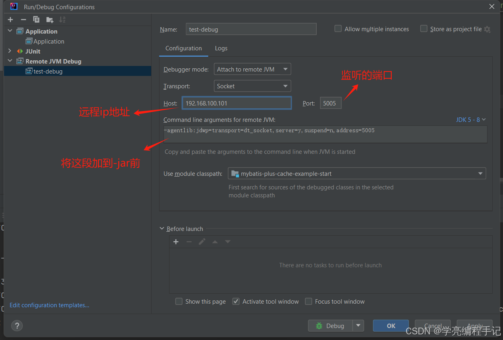Sort configurations alphabetically
This screenshot has height=340, width=503.
tap(62, 19)
